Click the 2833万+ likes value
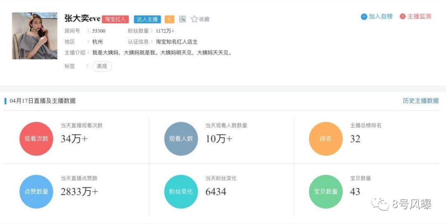Screen dimensions: 446x224 click(x=79, y=191)
